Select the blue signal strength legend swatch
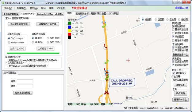This screenshot has width=192, height=112. pyautogui.click(x=69, y=27)
